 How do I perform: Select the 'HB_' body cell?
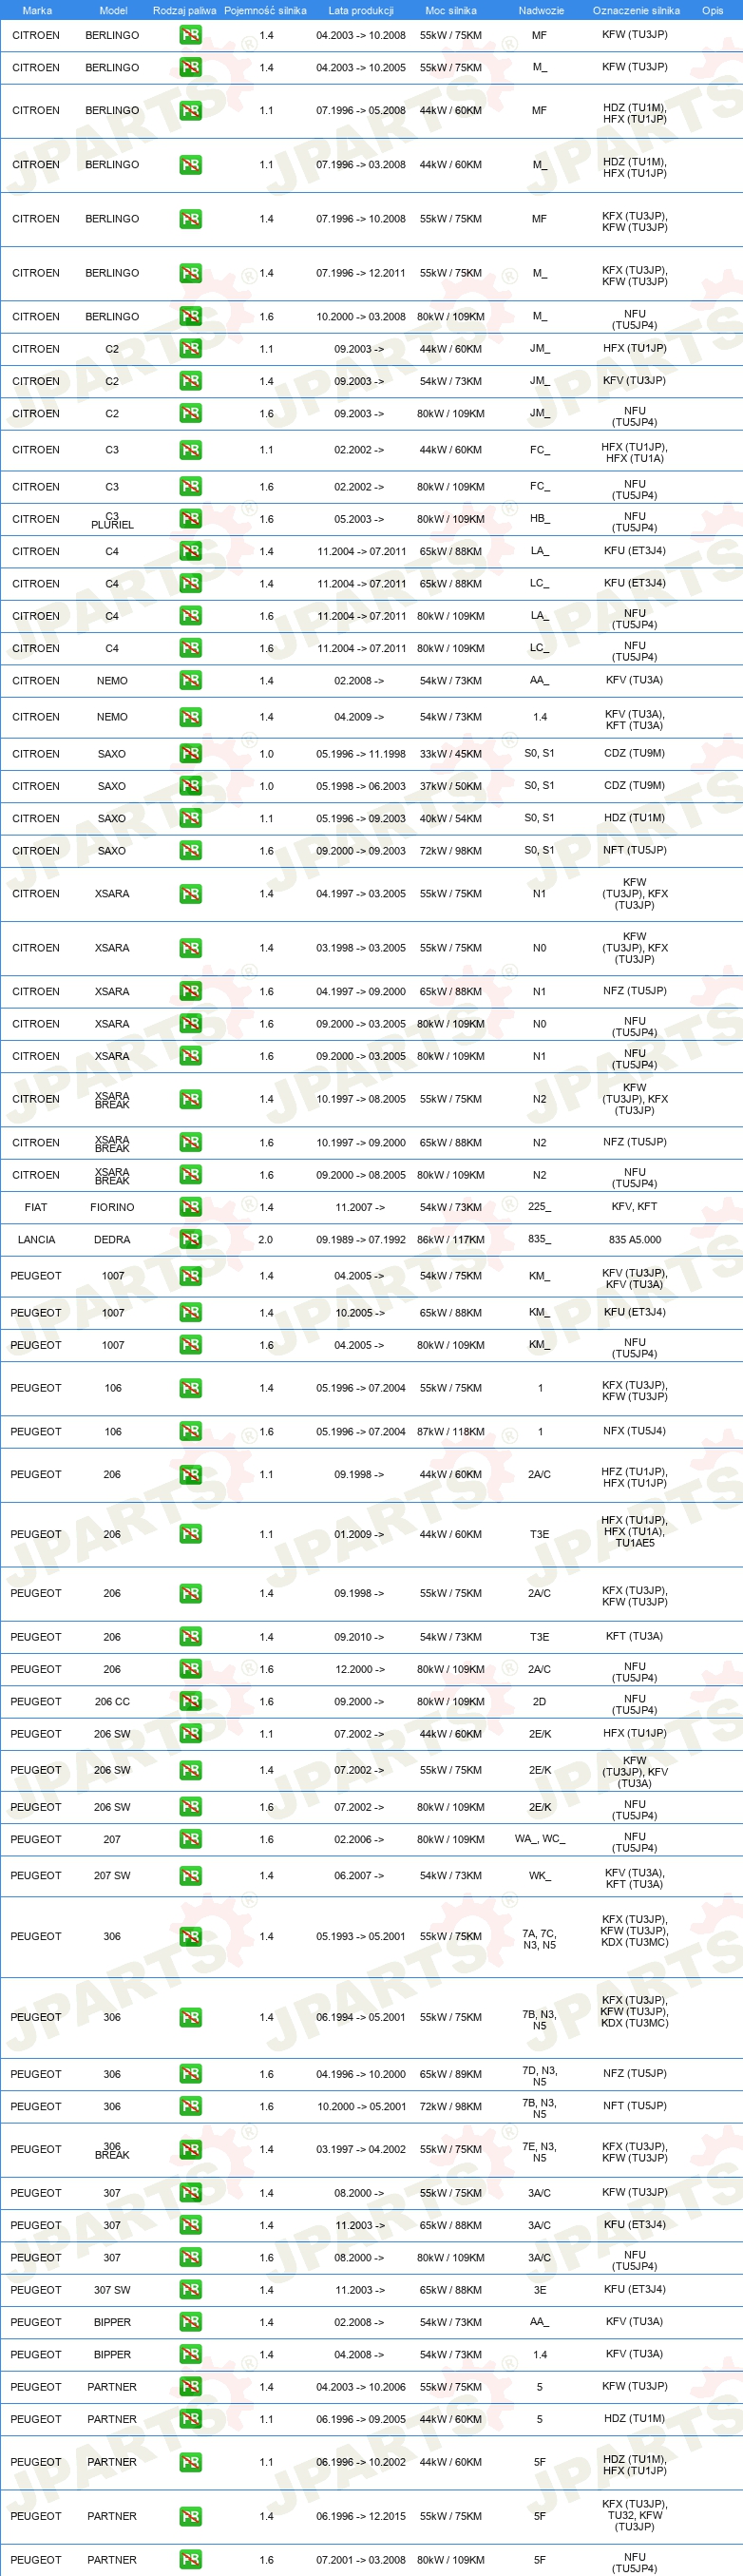pyautogui.click(x=540, y=519)
